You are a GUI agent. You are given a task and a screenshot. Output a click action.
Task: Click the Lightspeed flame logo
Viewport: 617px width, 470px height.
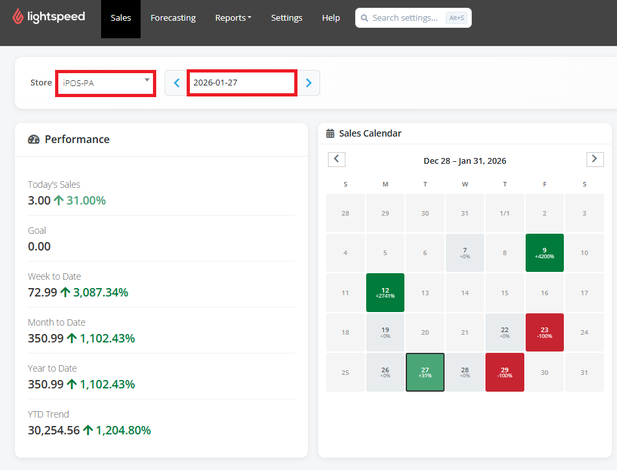click(x=17, y=16)
